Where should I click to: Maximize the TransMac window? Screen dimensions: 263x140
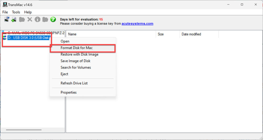point(242,5)
